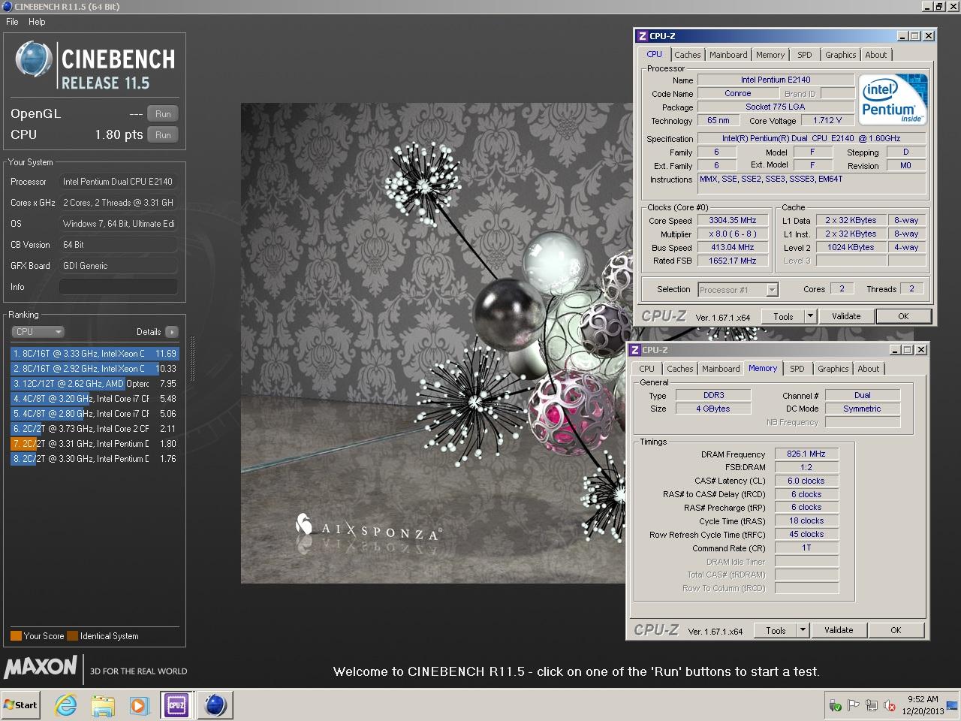The image size is (961, 721).
Task: Switch to Cinebench taskbar icon
Action: coord(215,705)
